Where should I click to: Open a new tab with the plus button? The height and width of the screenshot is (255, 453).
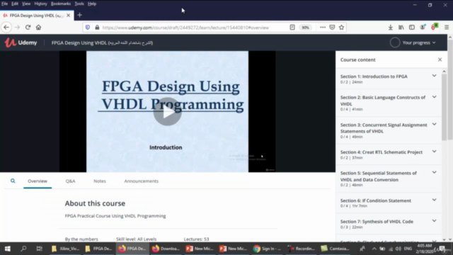click(x=80, y=15)
